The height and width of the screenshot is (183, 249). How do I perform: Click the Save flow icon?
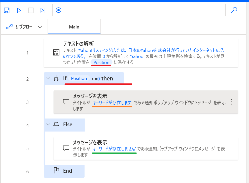[7, 10]
